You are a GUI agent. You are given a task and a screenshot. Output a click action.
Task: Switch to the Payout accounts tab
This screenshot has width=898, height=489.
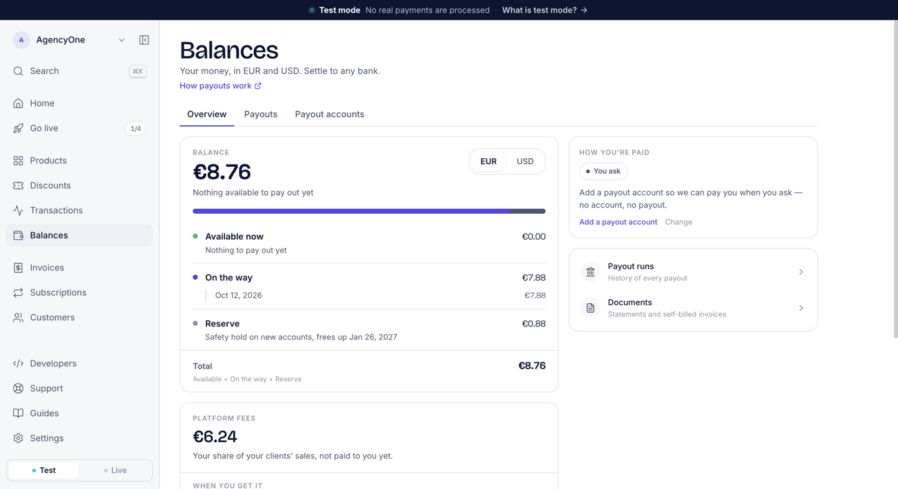[329, 115]
